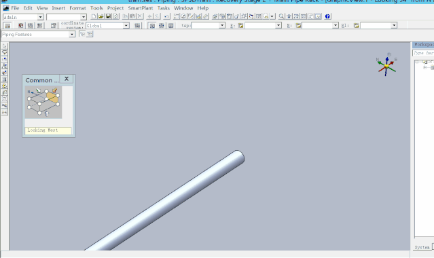This screenshot has height=258, width=434.
Task: Open the File menu
Action: pos(15,8)
